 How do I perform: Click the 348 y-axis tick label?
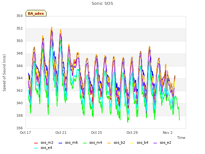click(x=20, y=54)
